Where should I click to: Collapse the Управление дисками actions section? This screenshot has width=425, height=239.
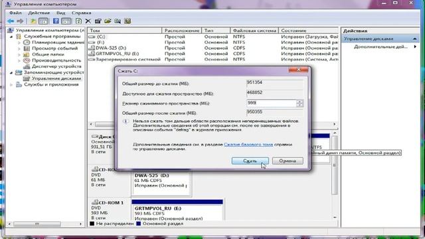pos(414,39)
